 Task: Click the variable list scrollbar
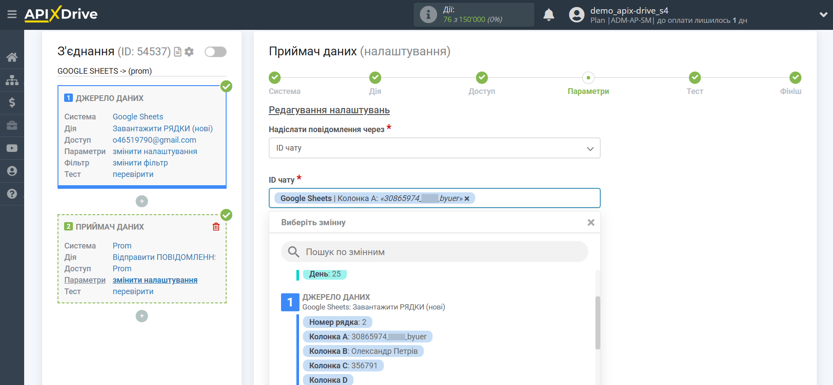click(598, 323)
